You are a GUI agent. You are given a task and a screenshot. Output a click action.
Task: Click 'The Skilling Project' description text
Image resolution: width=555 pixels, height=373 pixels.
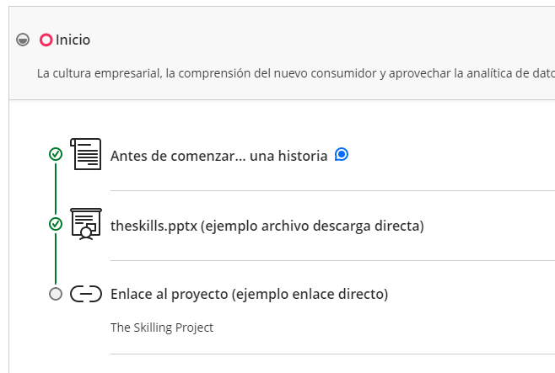162,328
